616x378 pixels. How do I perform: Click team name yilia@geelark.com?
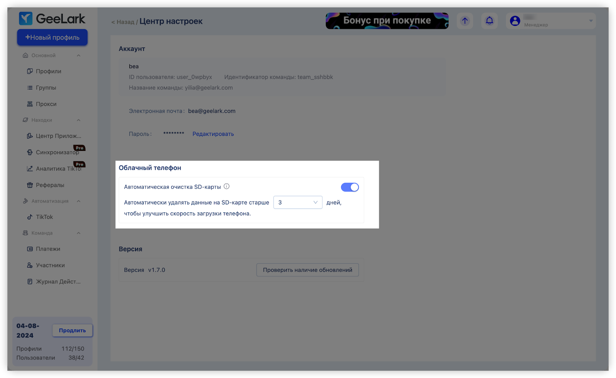point(209,88)
